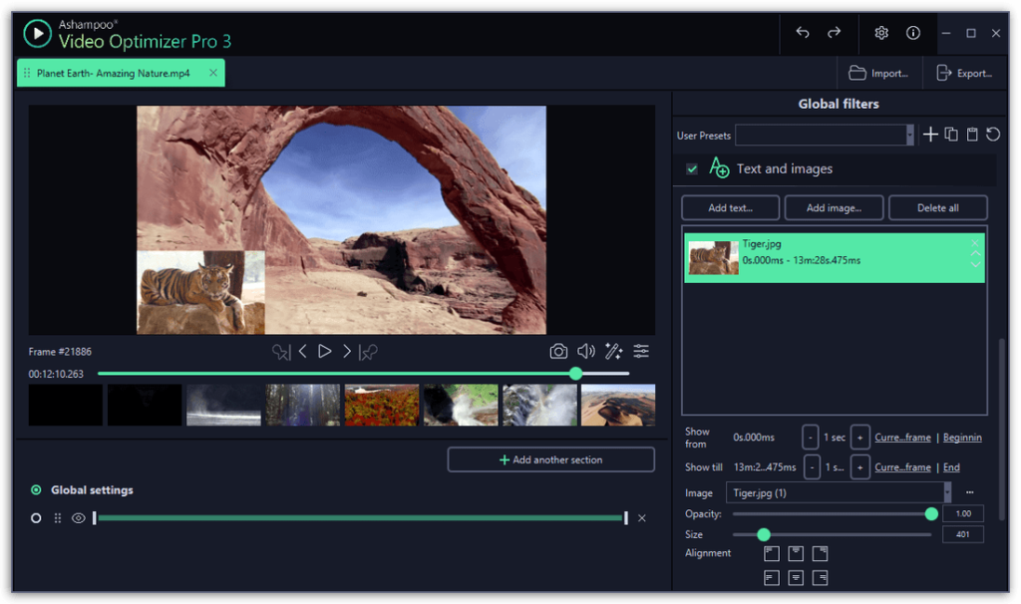Delete the timeline section with X

coord(642,518)
